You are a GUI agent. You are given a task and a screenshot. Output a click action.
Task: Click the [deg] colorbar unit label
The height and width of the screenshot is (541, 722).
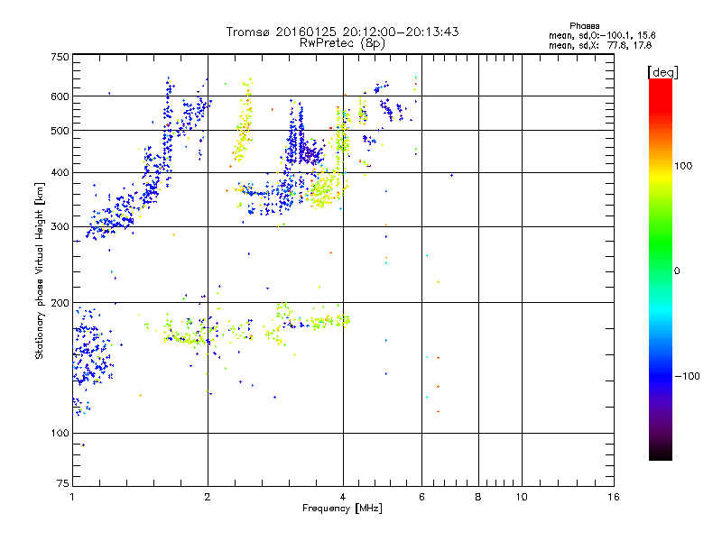(x=662, y=72)
